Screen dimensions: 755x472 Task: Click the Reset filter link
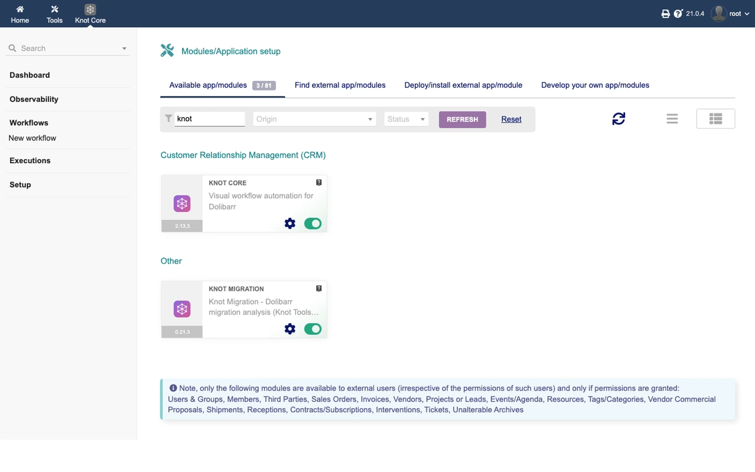511,119
